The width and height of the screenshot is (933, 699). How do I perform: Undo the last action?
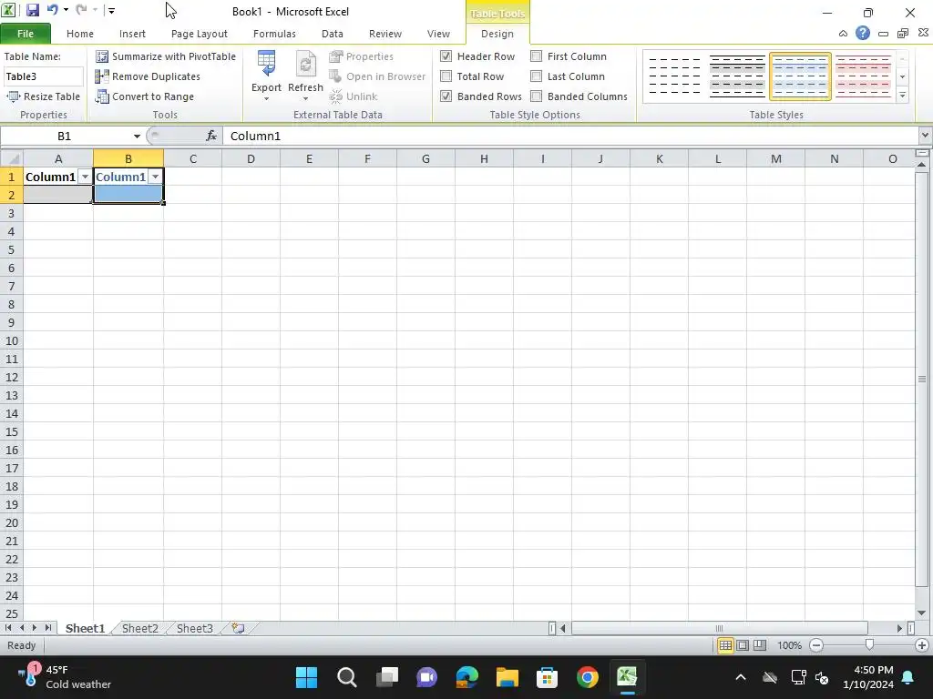[52, 10]
